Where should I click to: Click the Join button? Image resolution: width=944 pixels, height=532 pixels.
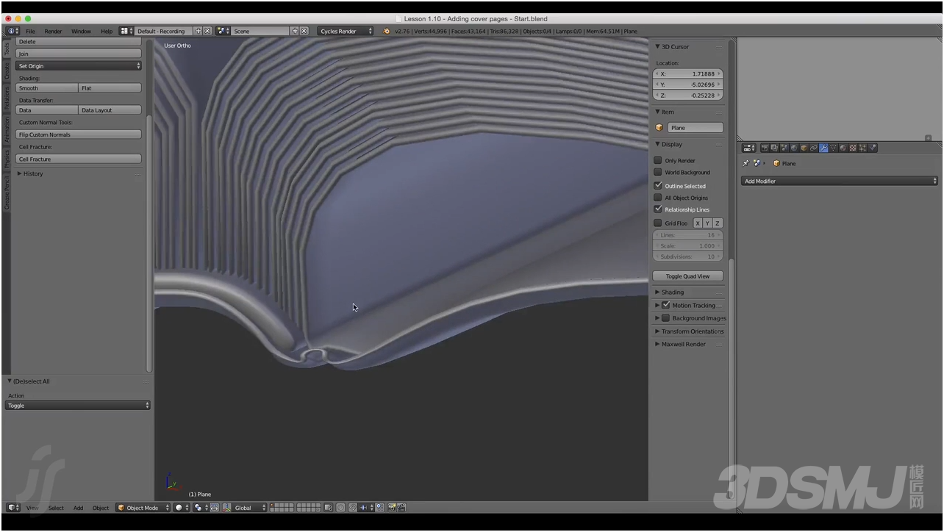click(79, 54)
